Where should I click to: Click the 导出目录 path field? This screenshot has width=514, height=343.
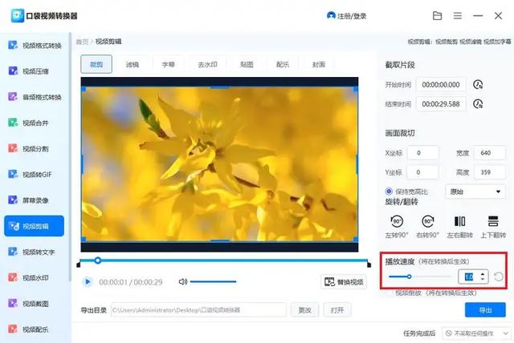click(198, 310)
